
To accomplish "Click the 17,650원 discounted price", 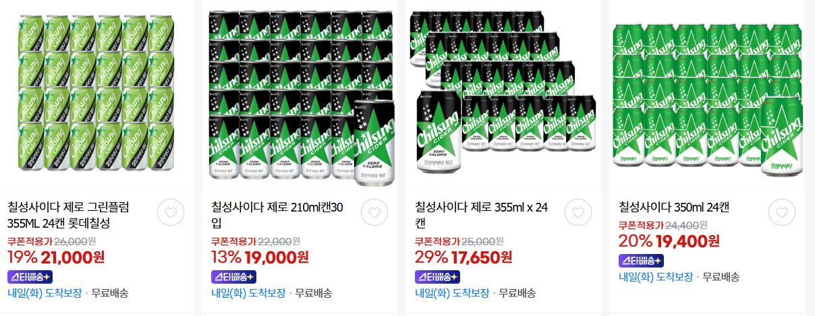I will 480,257.
